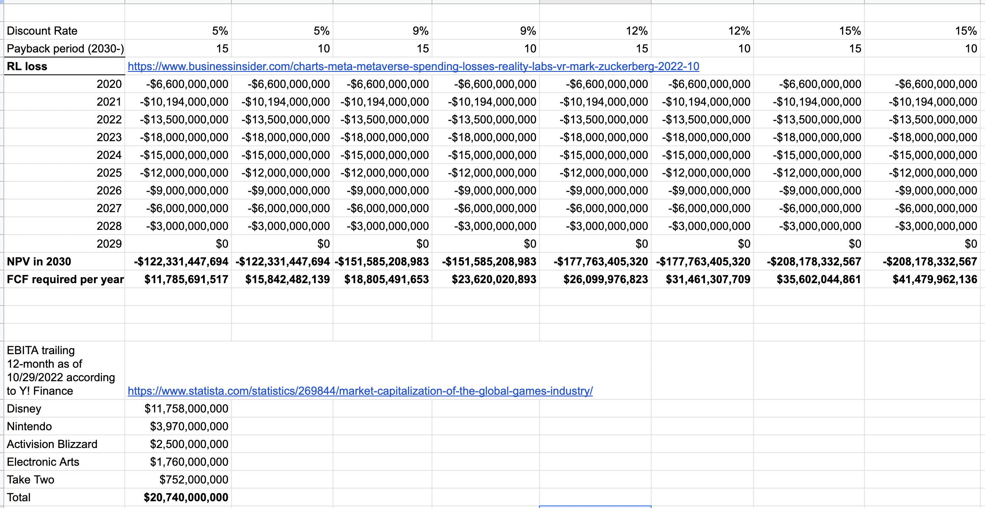This screenshot has height=508, width=985.
Task: Select Activision Blizzard's value $2,500,000,000
Action: click(x=178, y=444)
